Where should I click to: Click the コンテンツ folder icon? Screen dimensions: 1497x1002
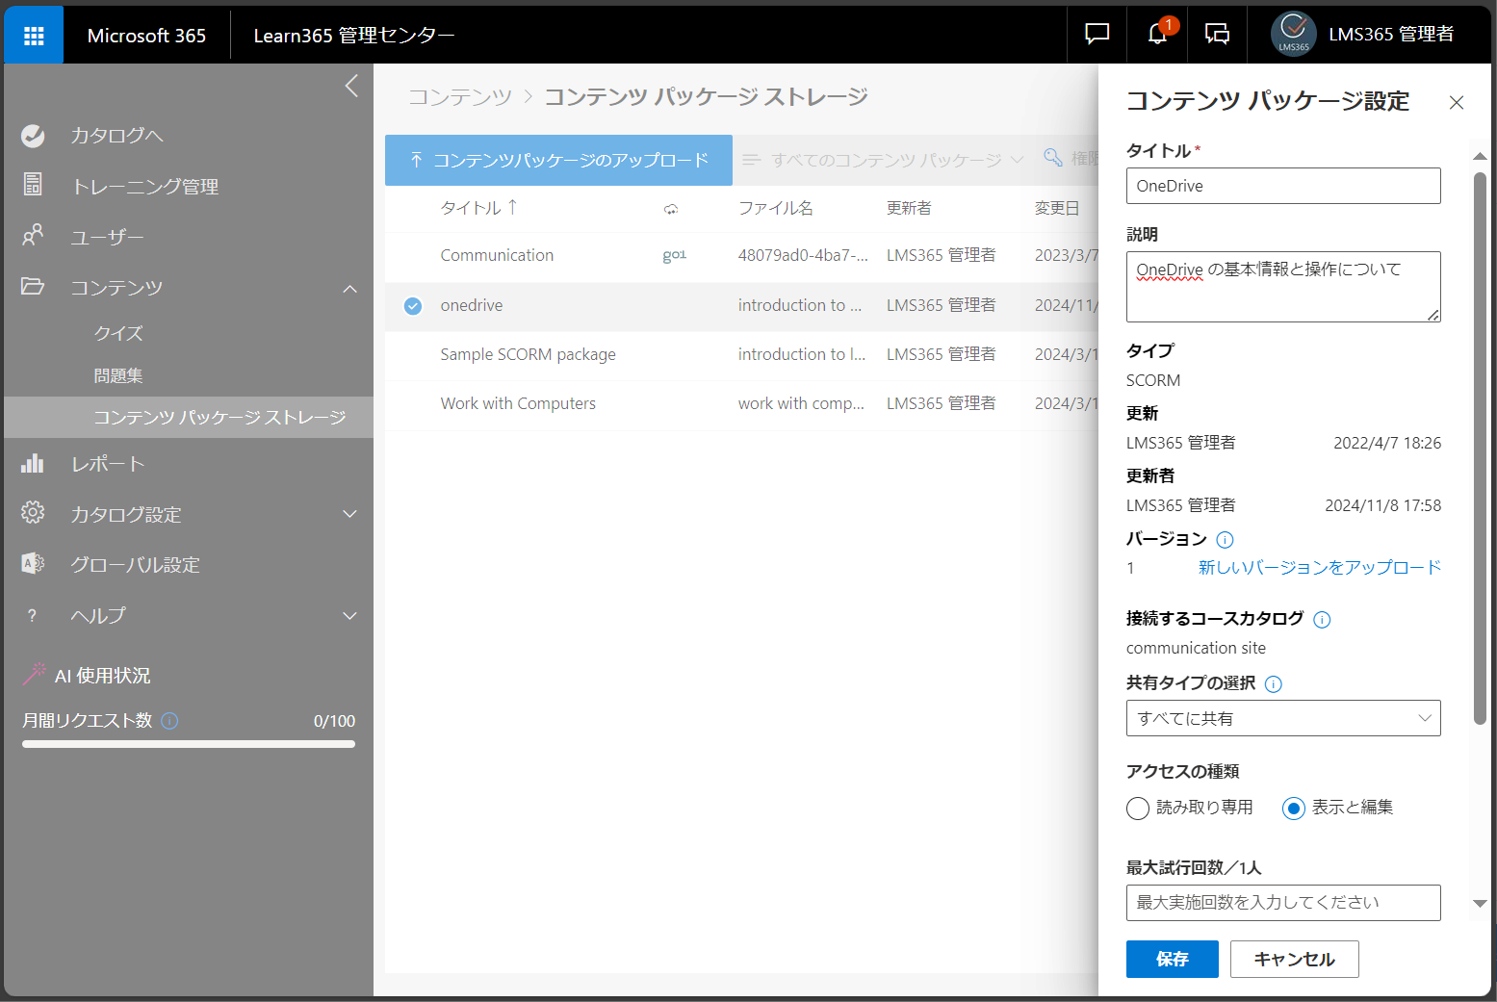(x=33, y=286)
